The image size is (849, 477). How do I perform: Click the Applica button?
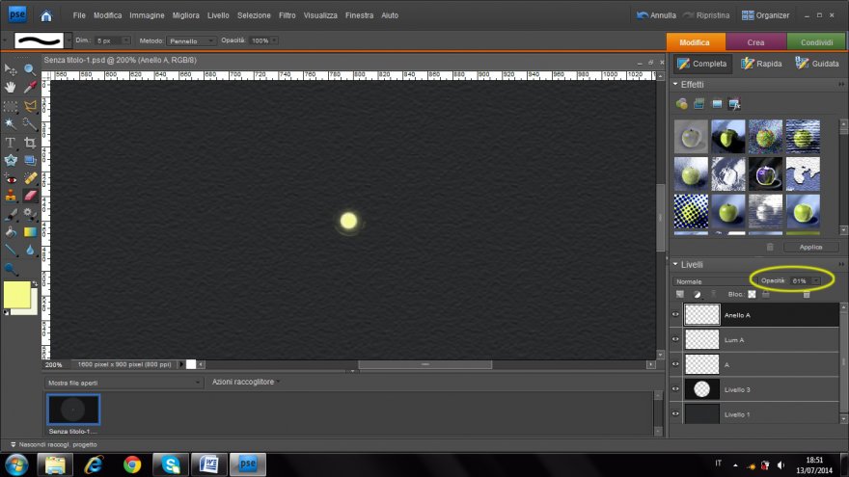click(810, 247)
